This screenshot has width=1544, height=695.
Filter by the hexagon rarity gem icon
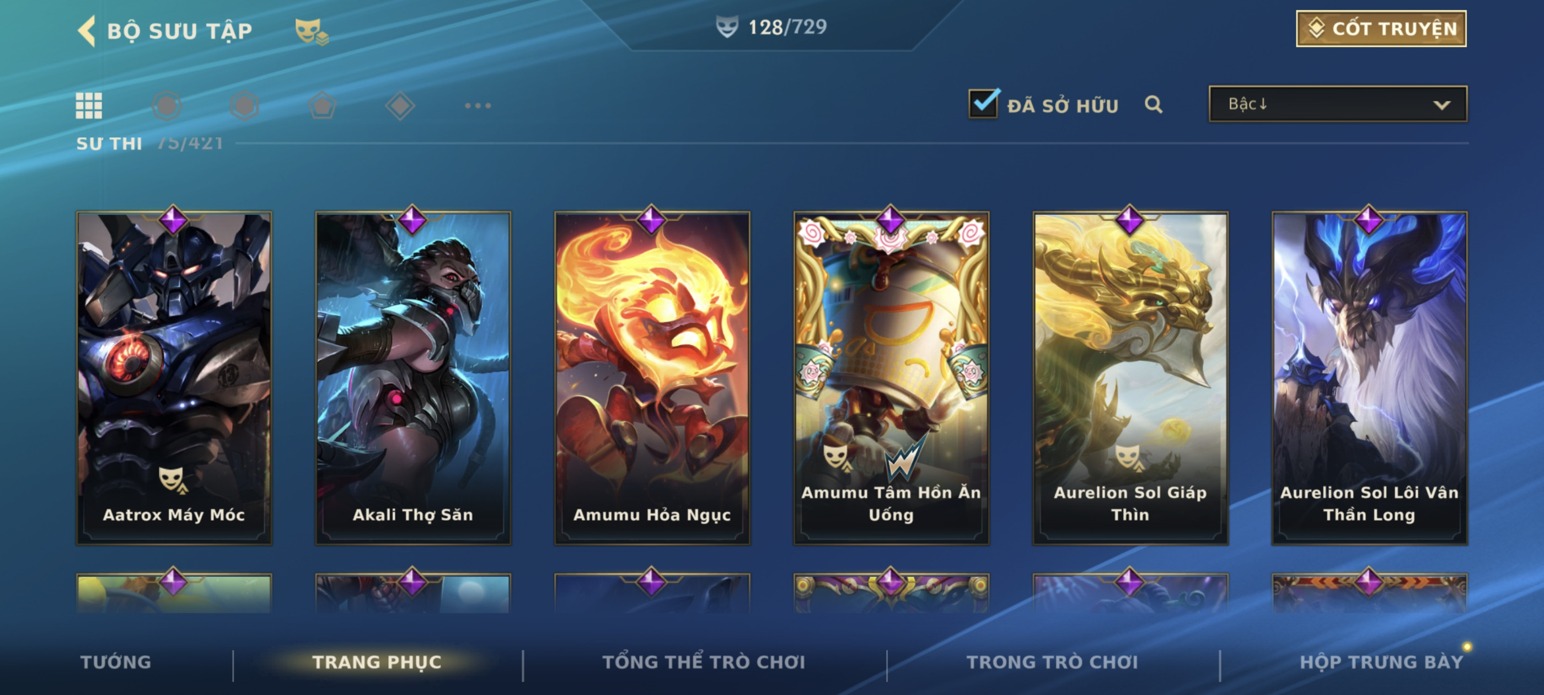[244, 106]
